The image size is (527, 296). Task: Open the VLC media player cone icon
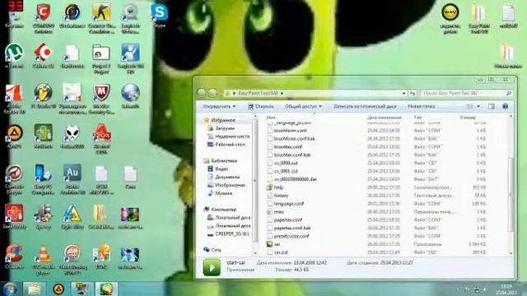tap(44, 260)
